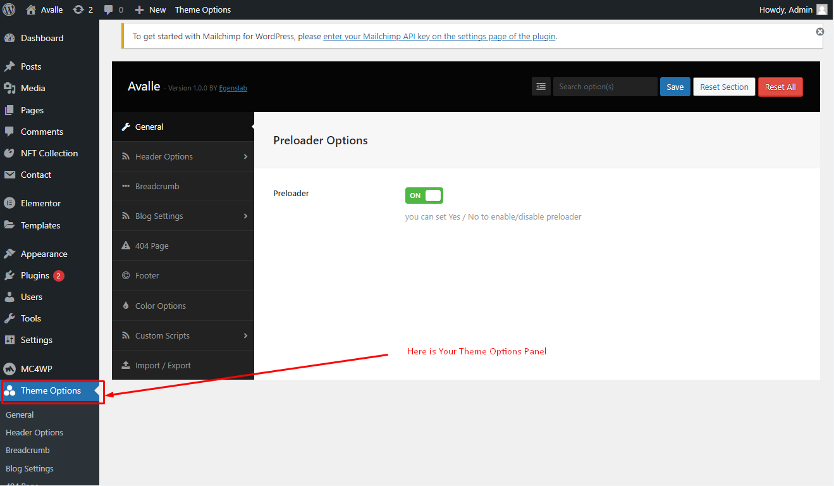Click the Appearance brush icon
This screenshot has width=834, height=486.
point(9,254)
